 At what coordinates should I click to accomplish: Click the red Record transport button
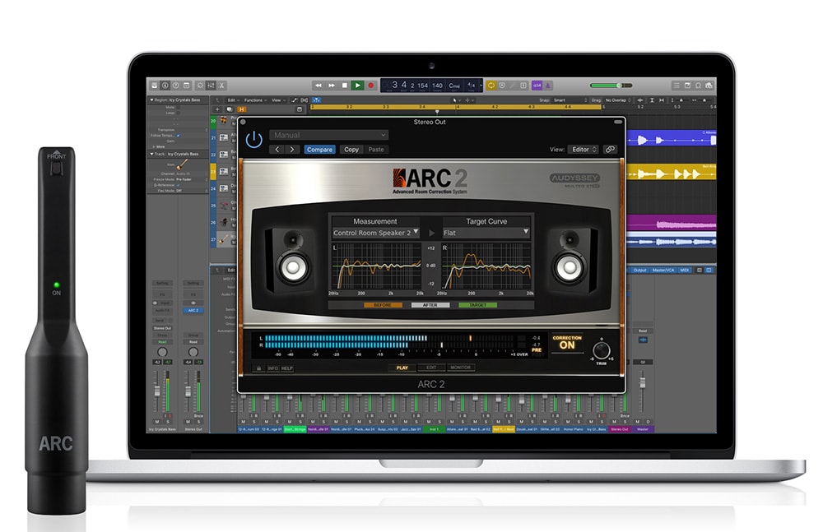(x=370, y=86)
